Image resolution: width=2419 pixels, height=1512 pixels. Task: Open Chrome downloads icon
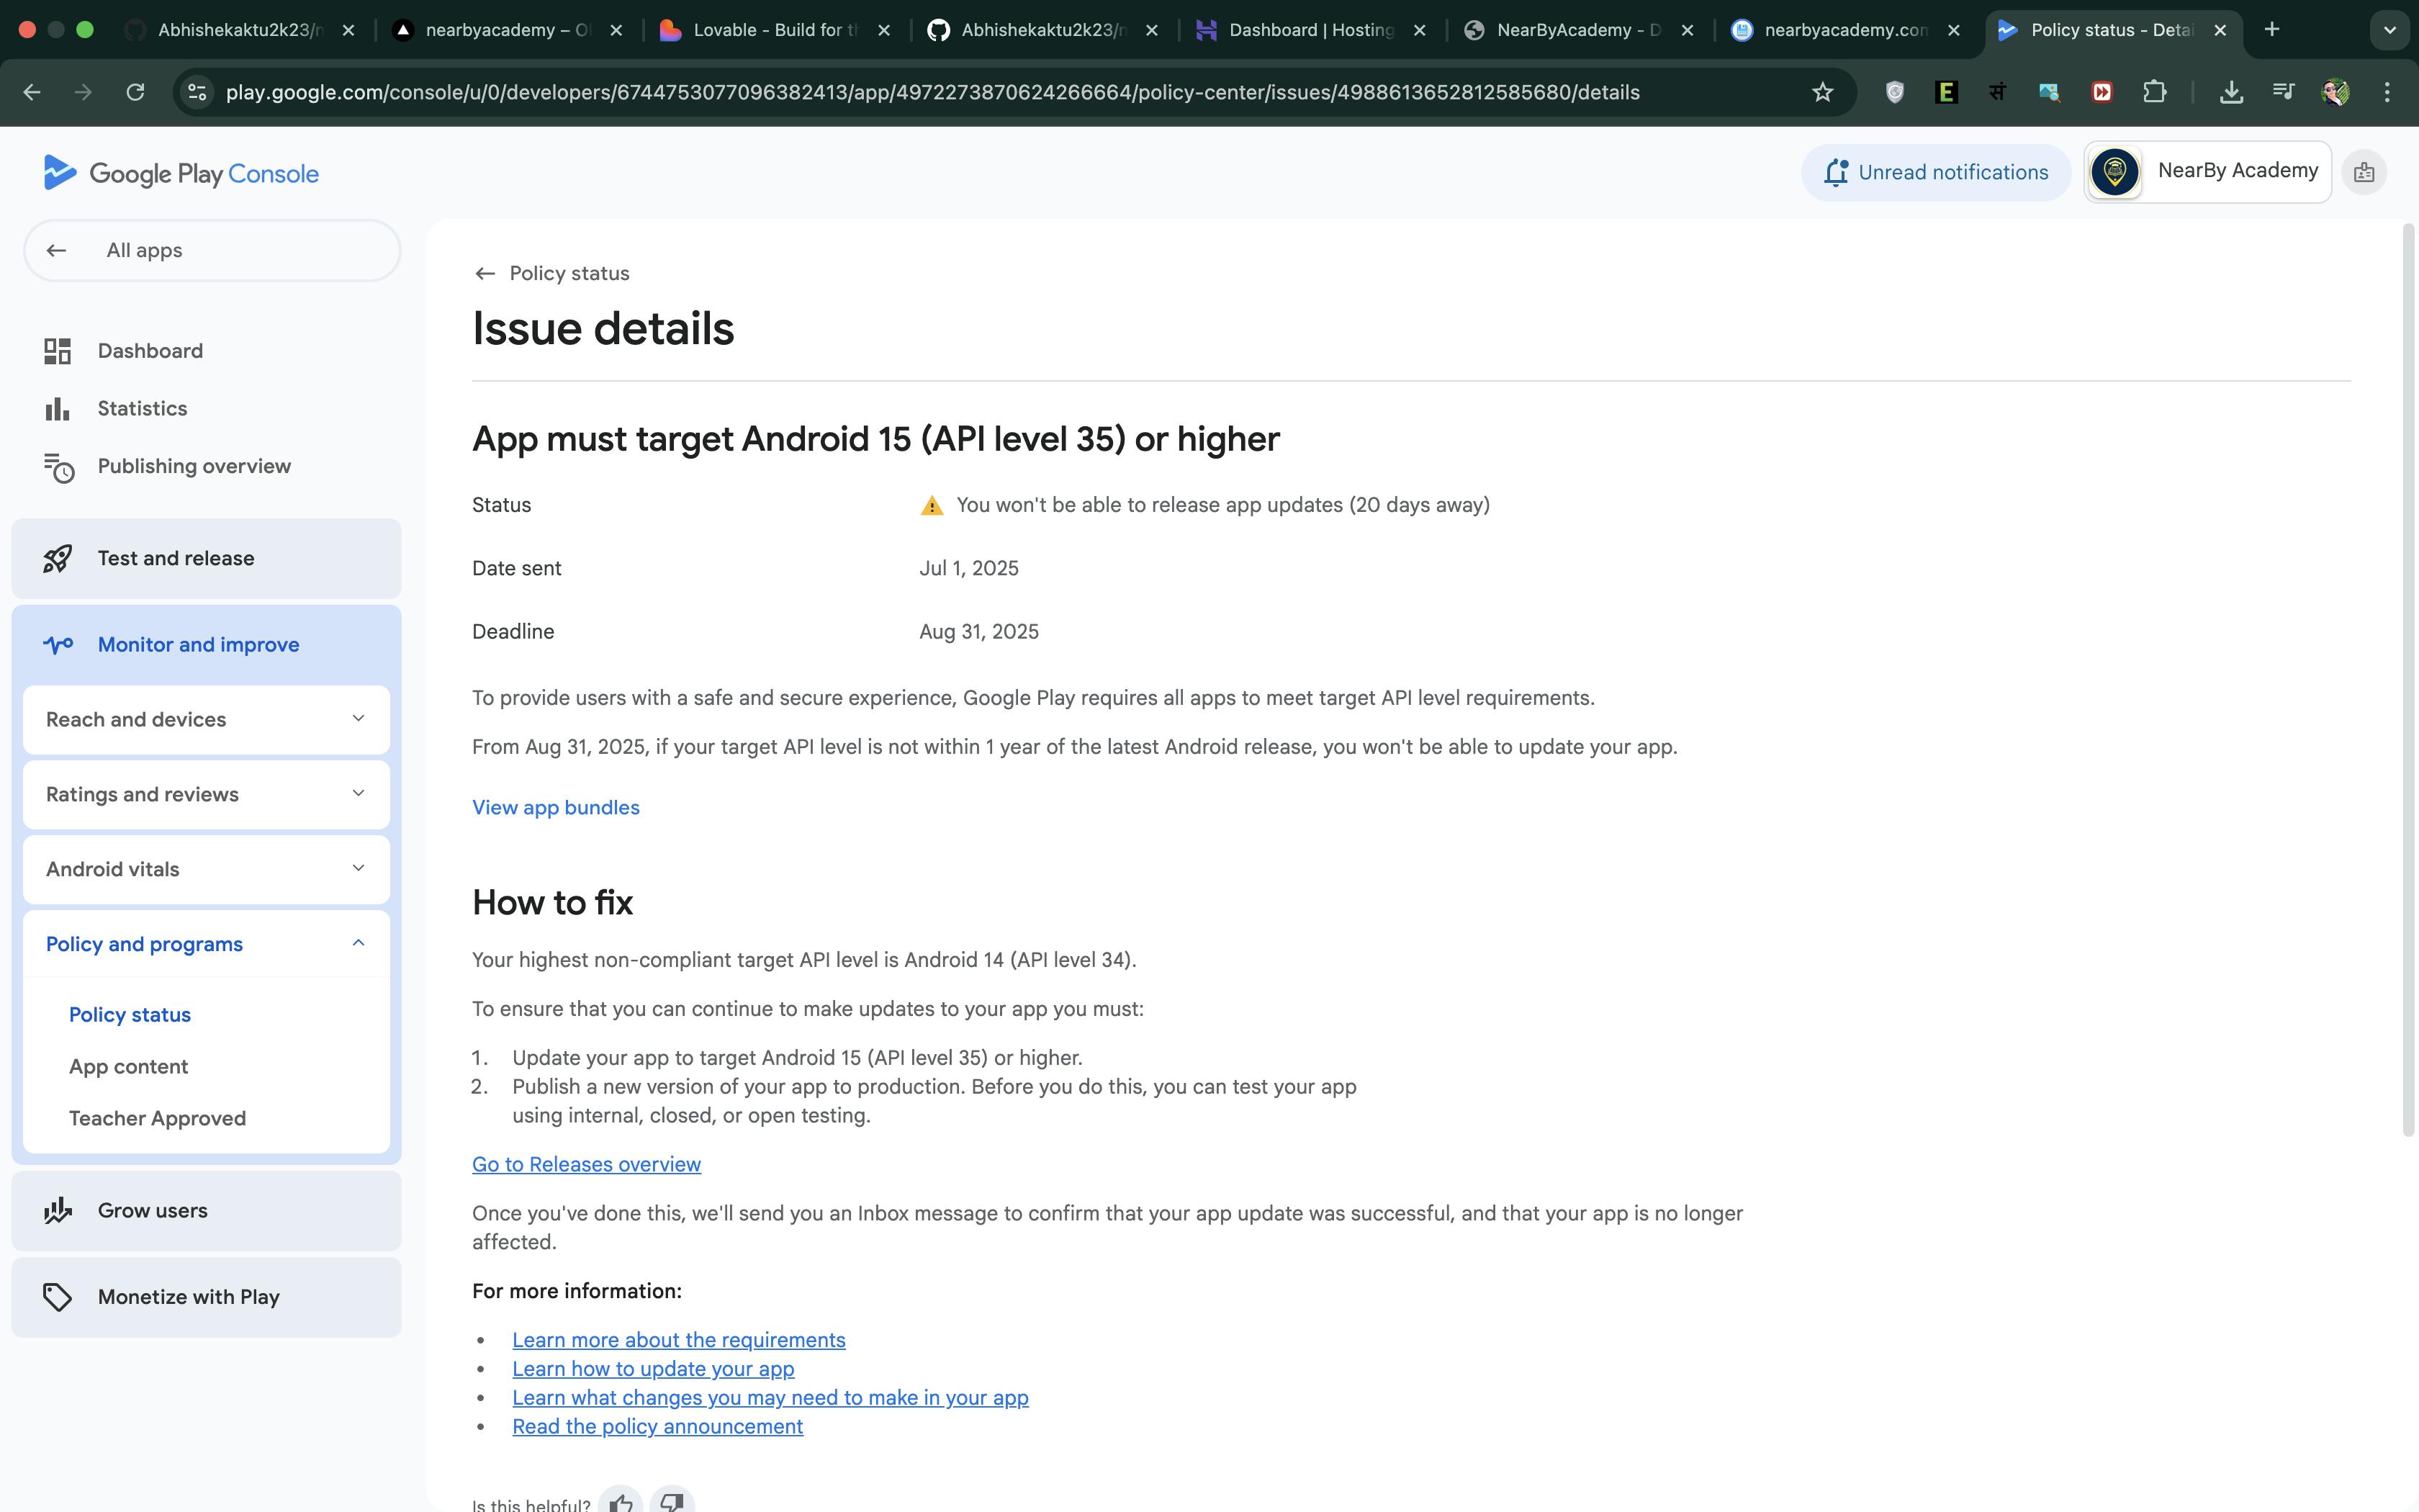tap(2231, 92)
